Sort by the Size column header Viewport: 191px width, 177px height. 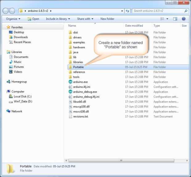[x=184, y=26]
